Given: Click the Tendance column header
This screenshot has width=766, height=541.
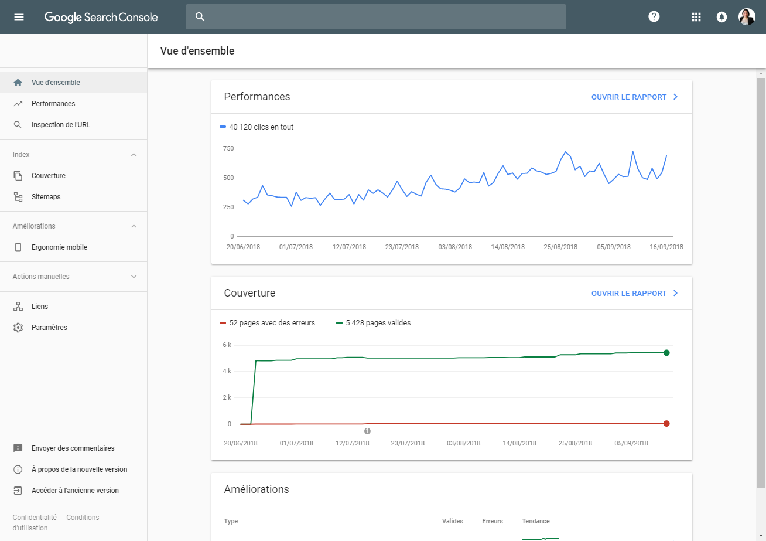Looking at the screenshot, I should tap(536, 521).
